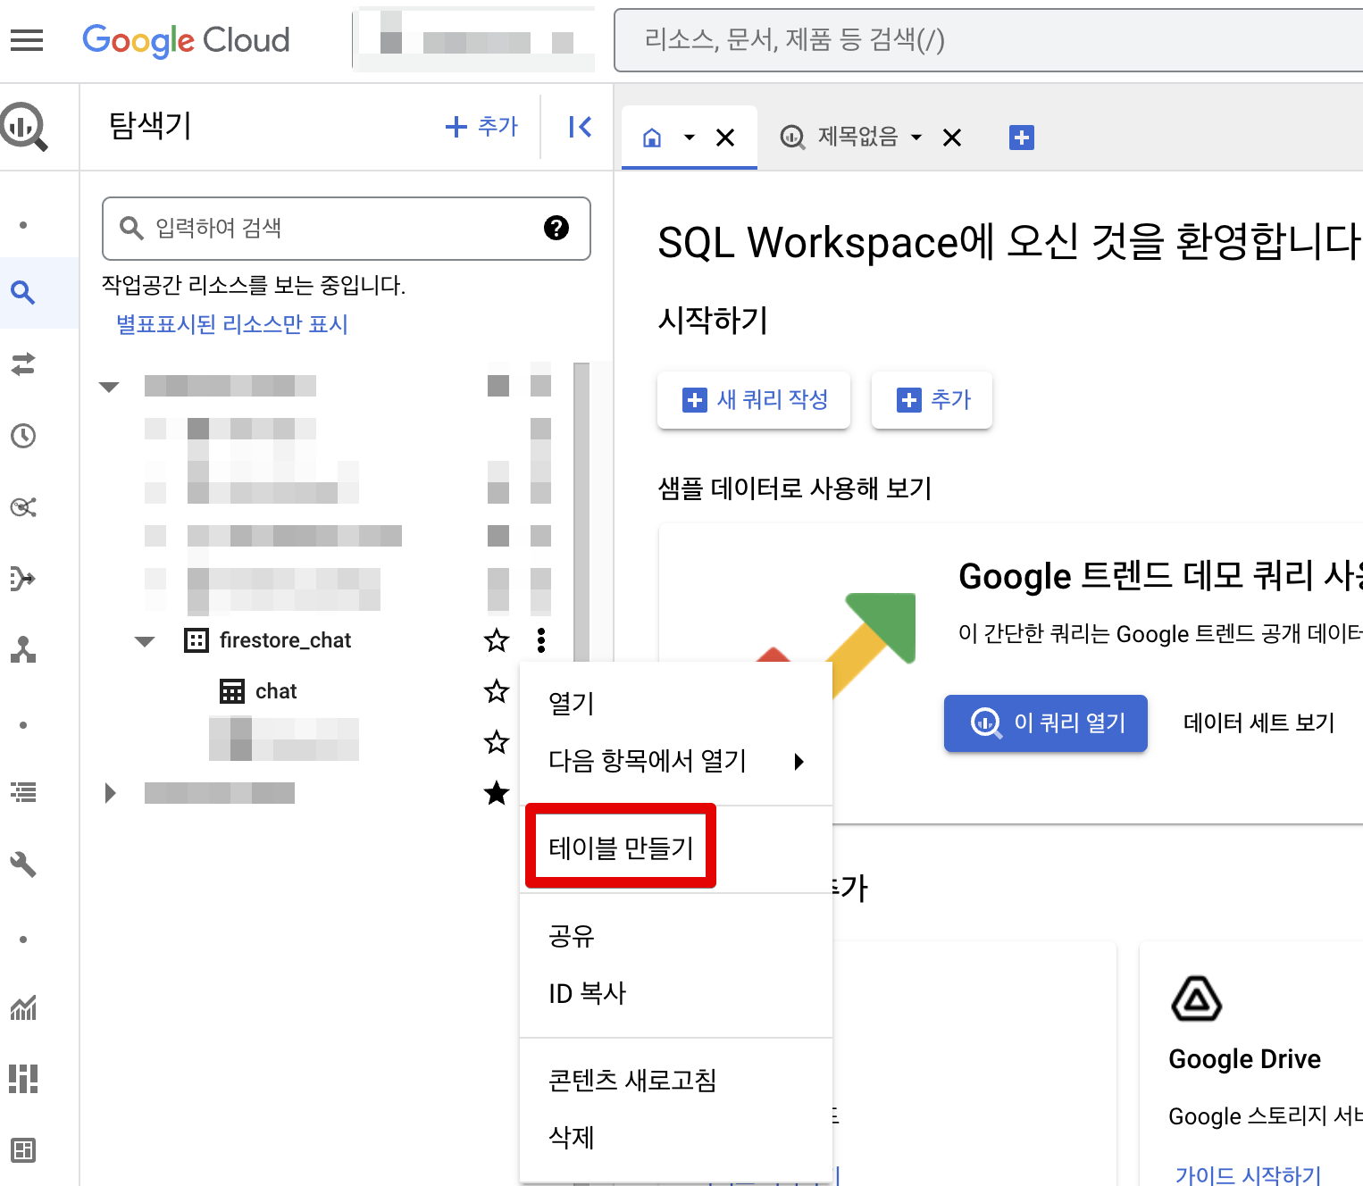Image resolution: width=1363 pixels, height=1186 pixels.
Task: Click 추가 button in explorer header
Action: point(482,127)
